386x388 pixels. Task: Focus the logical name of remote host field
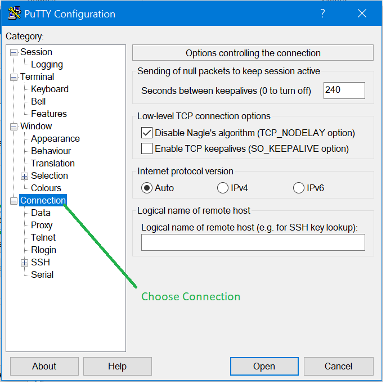coord(253,242)
